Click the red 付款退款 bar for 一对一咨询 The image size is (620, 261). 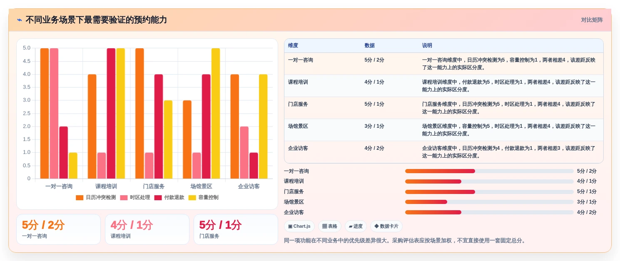[x=63, y=153]
